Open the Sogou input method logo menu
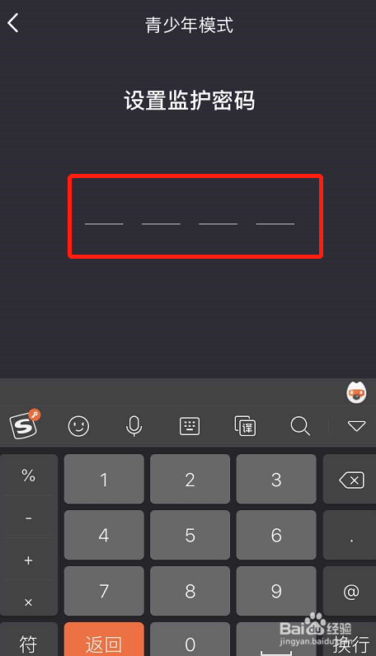 pos(24,424)
